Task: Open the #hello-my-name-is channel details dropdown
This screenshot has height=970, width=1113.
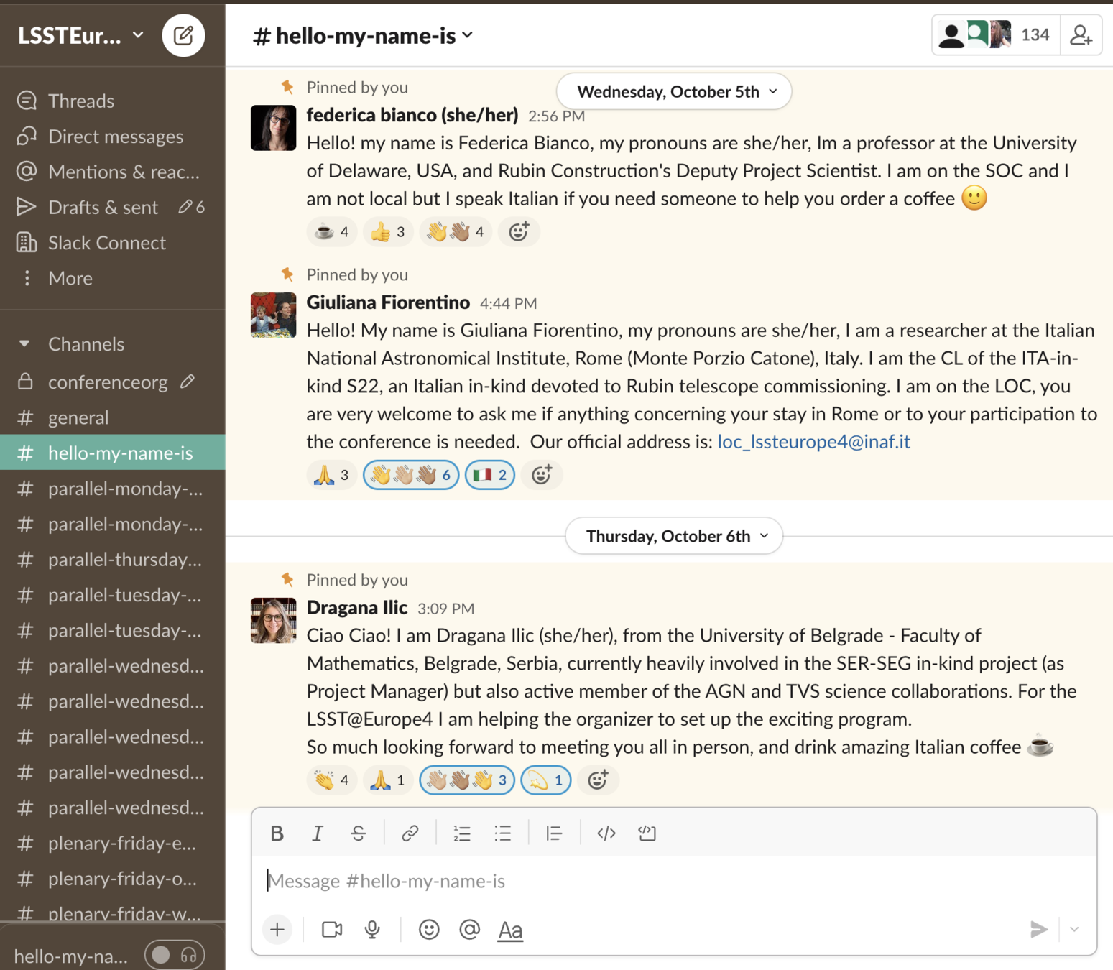Action: (x=363, y=35)
